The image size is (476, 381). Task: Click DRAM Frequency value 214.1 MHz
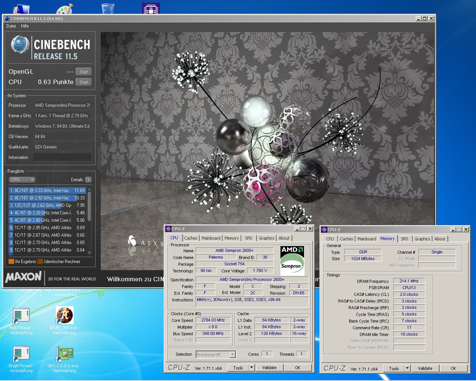(409, 281)
